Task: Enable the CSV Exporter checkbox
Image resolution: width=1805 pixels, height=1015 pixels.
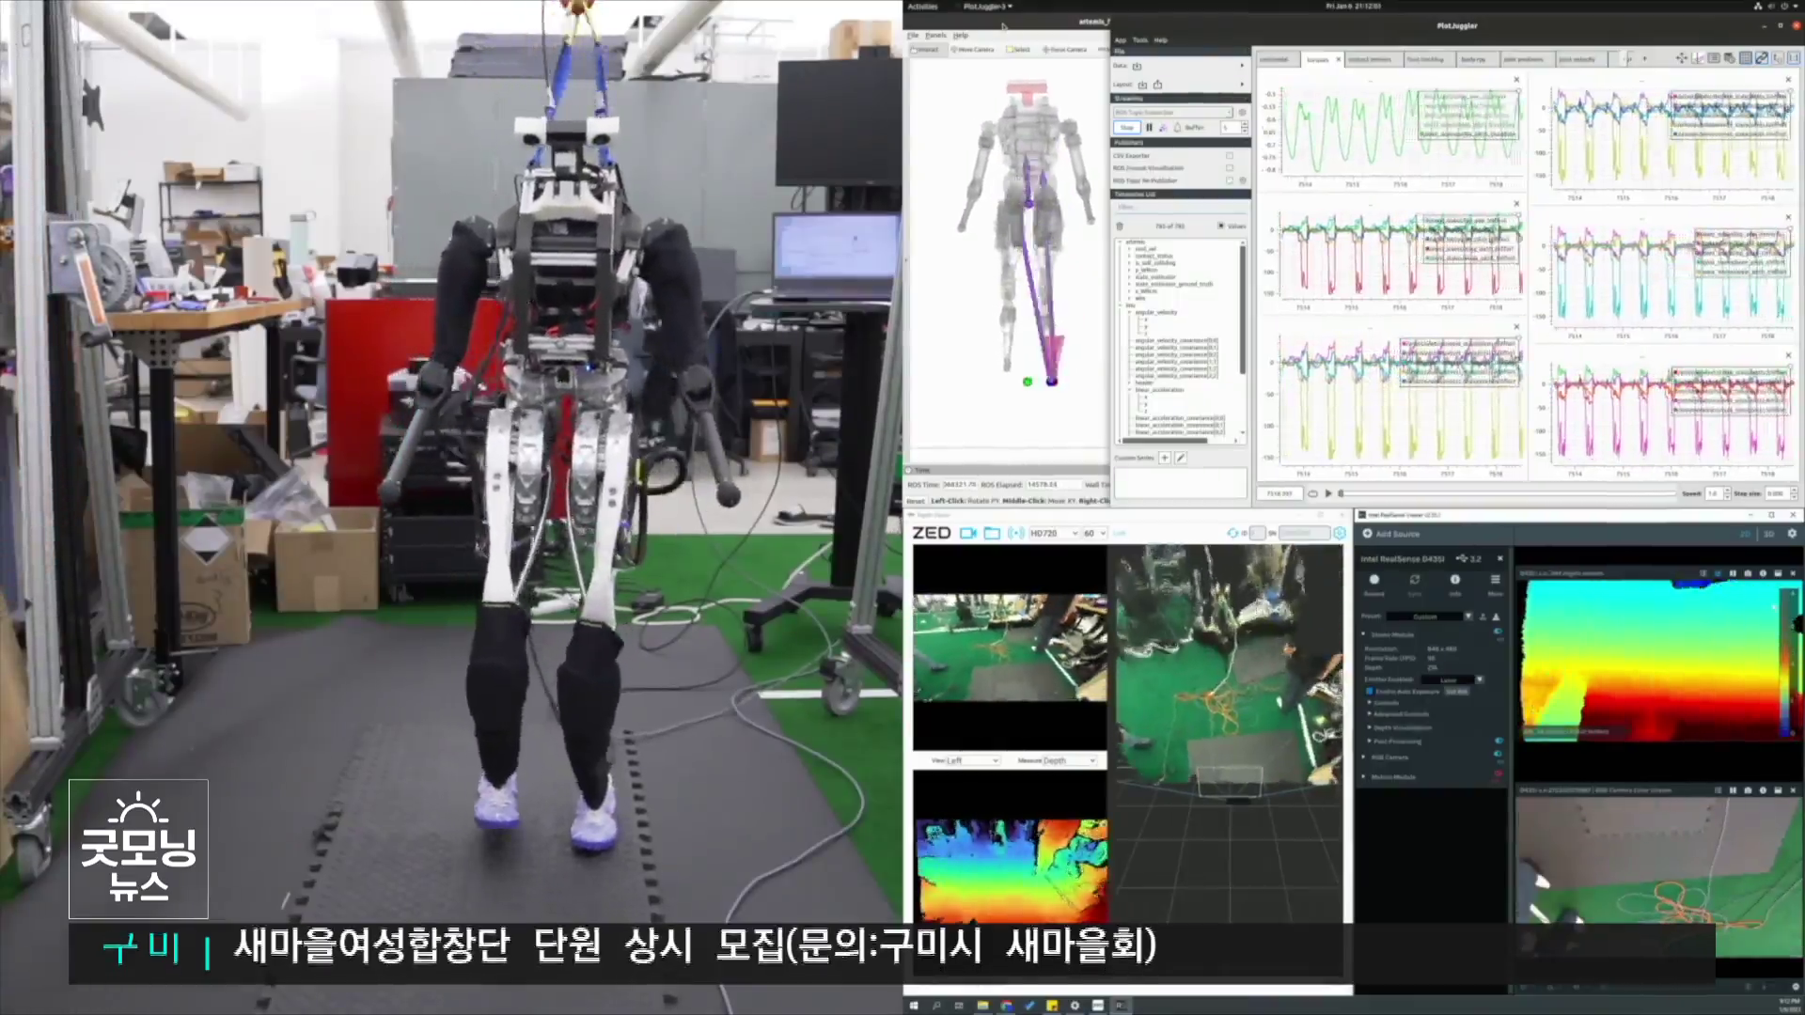Action: 1230,155
